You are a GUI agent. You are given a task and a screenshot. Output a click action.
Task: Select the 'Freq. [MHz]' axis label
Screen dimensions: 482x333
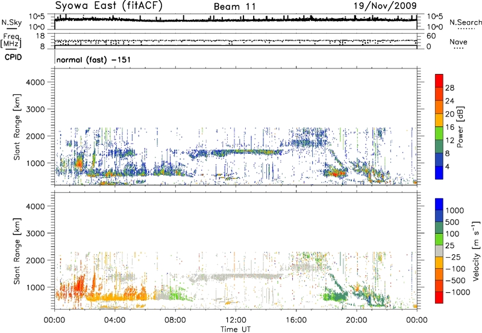(11, 41)
